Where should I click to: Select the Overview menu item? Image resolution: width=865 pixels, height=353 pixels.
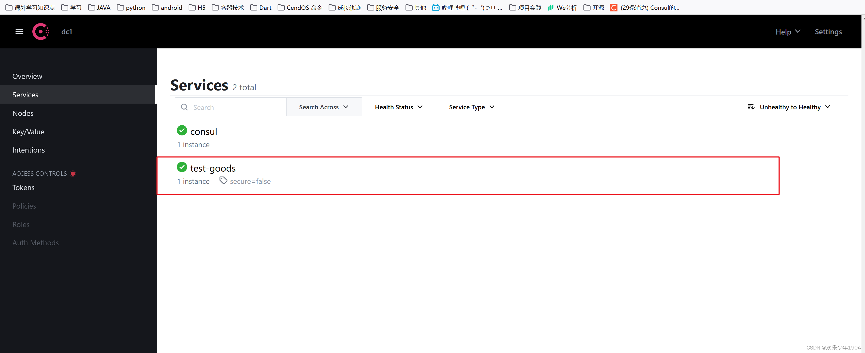pos(27,76)
